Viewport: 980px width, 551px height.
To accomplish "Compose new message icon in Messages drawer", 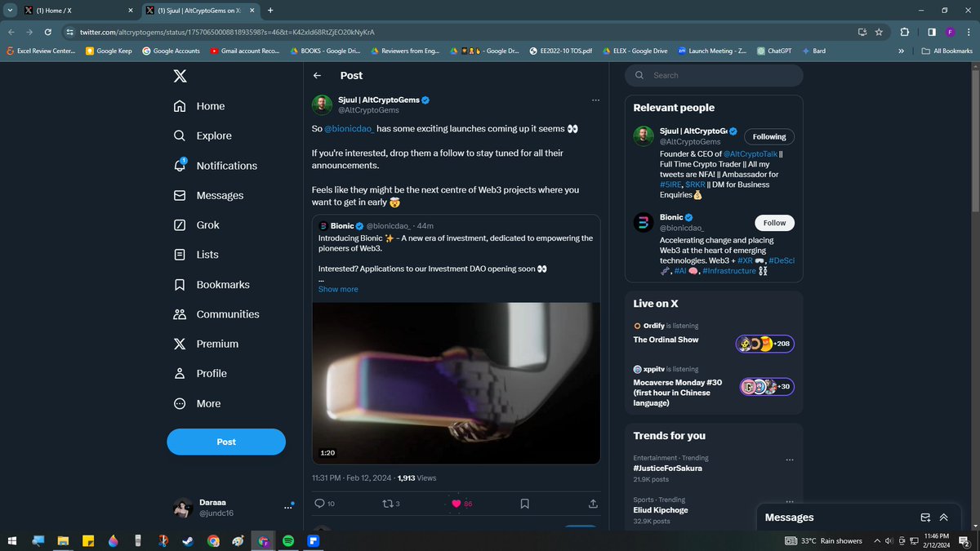I will tap(925, 517).
